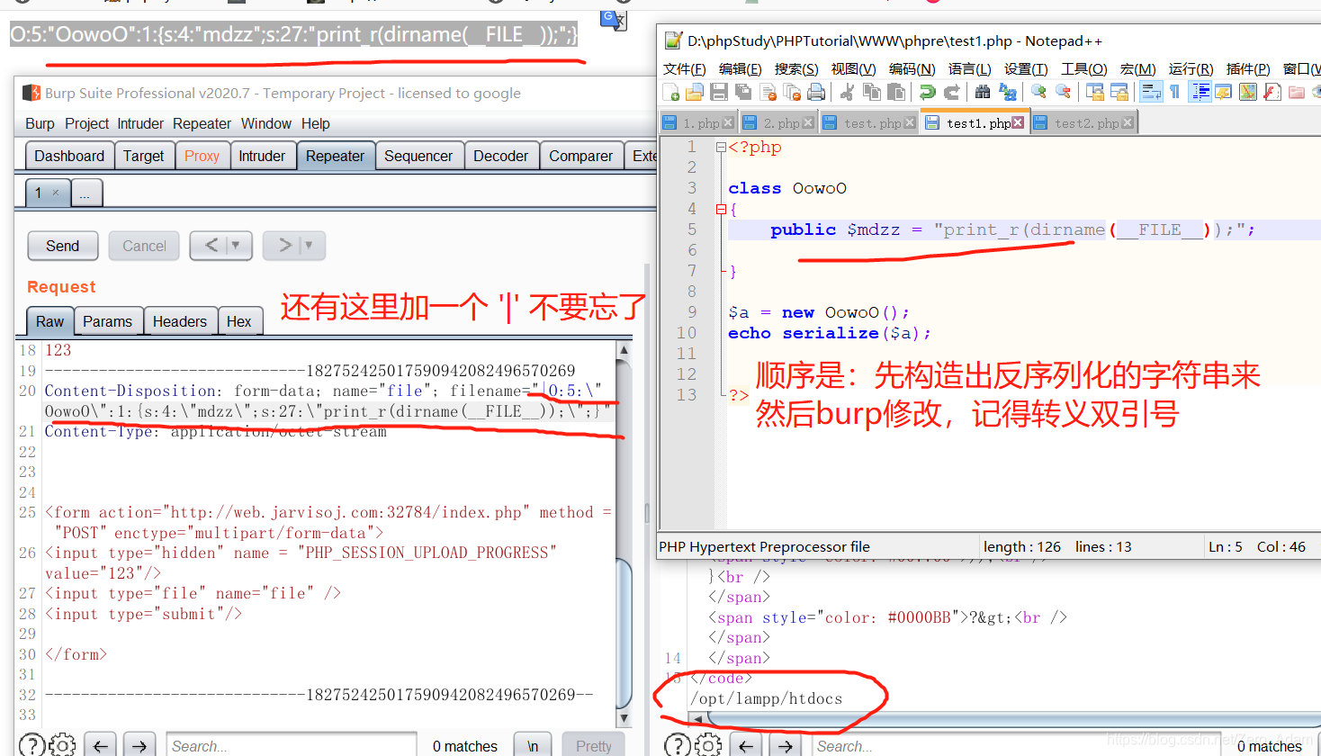Open the Burp Intruder menu

[x=140, y=123]
